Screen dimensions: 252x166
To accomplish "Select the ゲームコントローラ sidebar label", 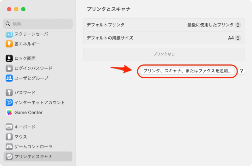I will tap(33, 146).
